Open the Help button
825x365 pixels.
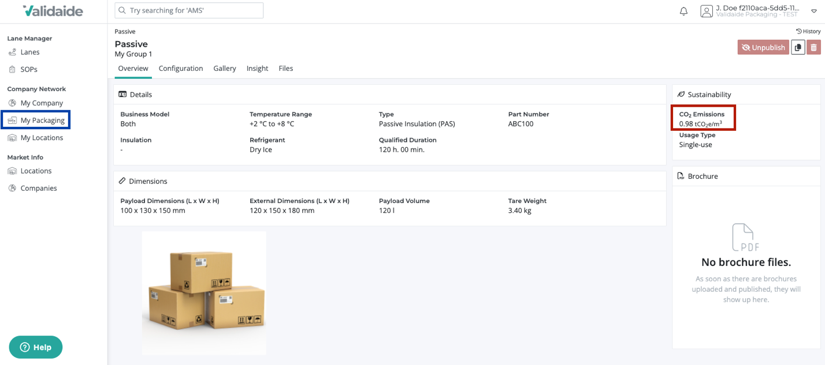(36, 347)
